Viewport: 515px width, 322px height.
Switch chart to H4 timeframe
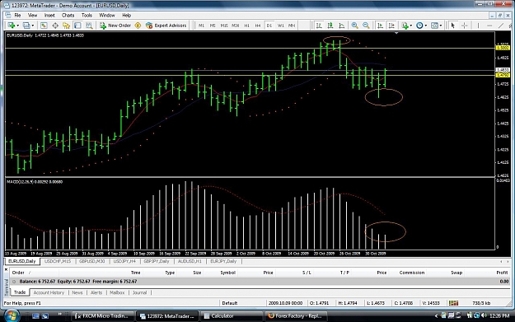pos(258,26)
